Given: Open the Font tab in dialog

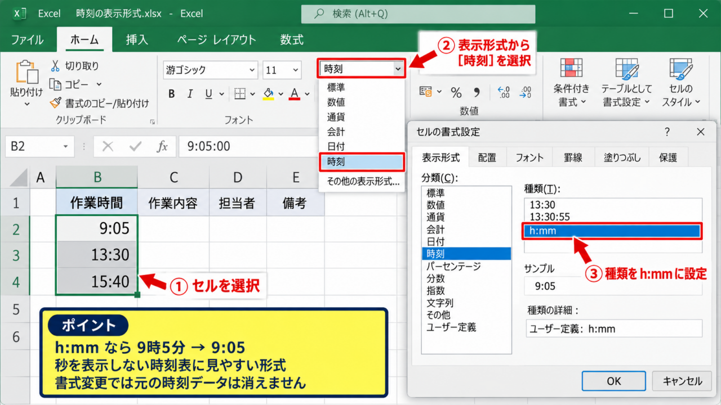Looking at the screenshot, I should 529,157.
